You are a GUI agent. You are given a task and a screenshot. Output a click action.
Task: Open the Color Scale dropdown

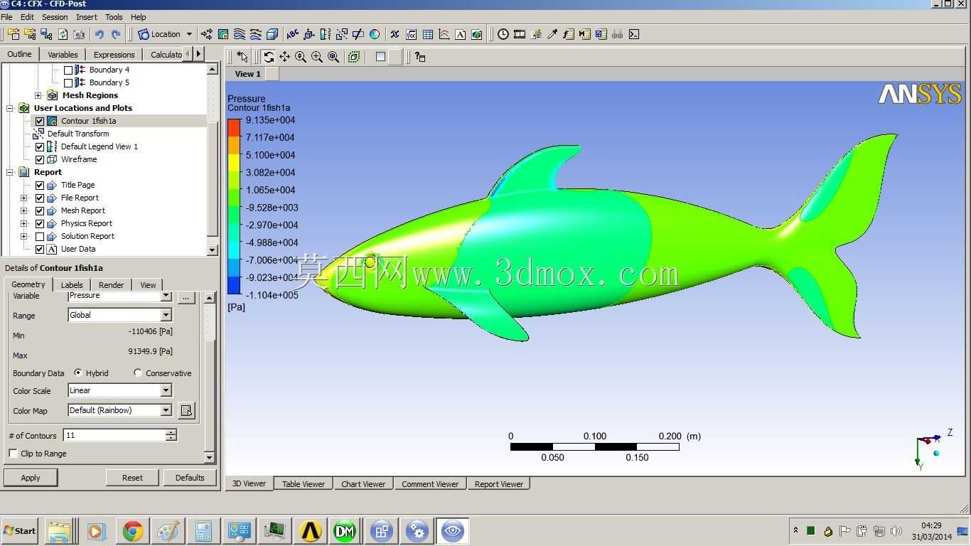pos(166,390)
